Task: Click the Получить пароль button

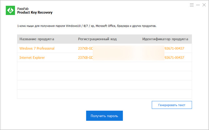Action: 104,116
